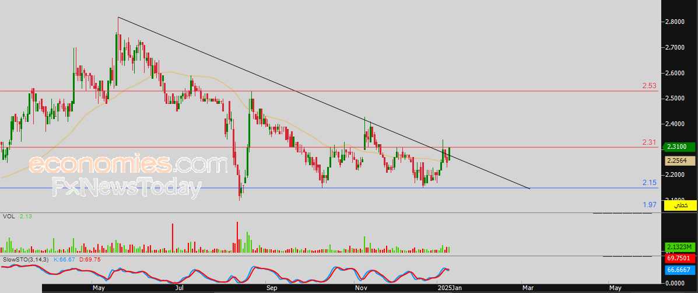Click the 2.5000 price axis label
Screen dimensions: 698x293
675,98
